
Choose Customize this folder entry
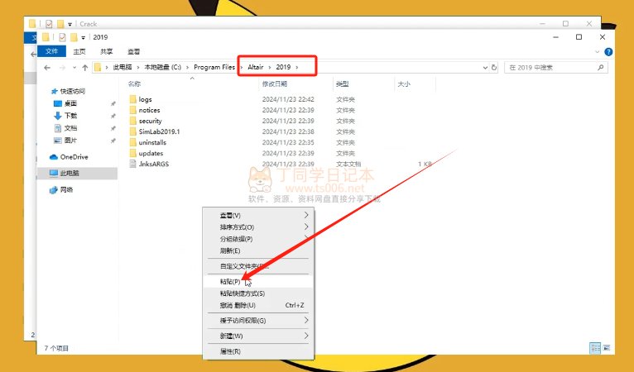pyautogui.click(x=258, y=266)
